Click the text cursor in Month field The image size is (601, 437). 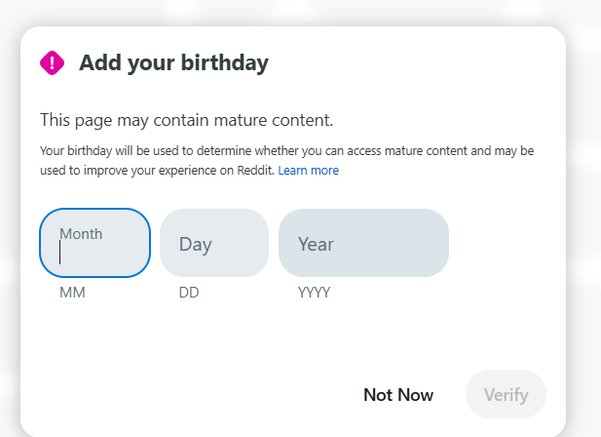click(x=60, y=253)
